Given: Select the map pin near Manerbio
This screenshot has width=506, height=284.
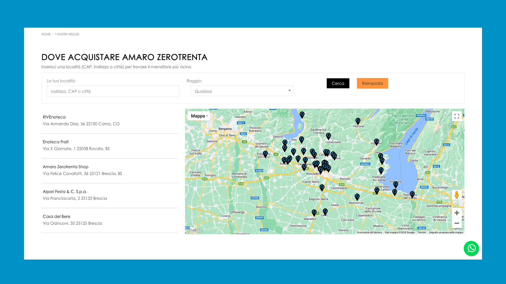Looking at the screenshot, I should (314, 212).
